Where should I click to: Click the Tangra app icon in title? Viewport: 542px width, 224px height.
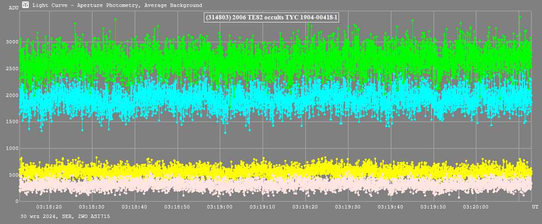(x=25, y=5)
